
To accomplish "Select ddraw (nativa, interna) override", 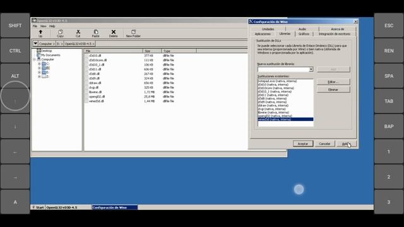I will 285,105.
